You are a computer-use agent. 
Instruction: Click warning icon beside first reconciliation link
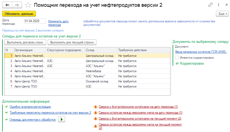click(95, 107)
